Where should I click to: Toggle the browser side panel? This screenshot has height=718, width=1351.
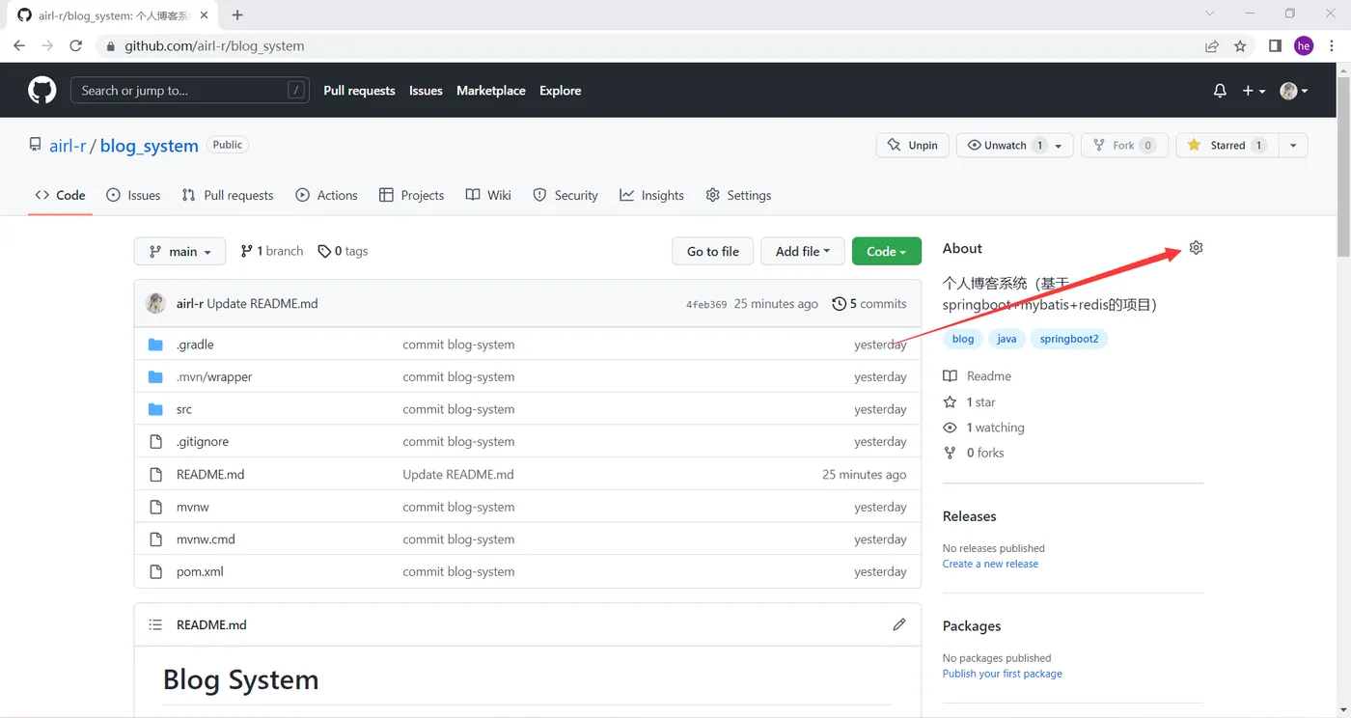coord(1275,45)
